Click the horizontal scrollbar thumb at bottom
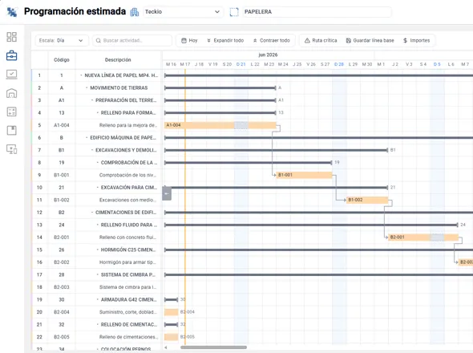 (213, 347)
